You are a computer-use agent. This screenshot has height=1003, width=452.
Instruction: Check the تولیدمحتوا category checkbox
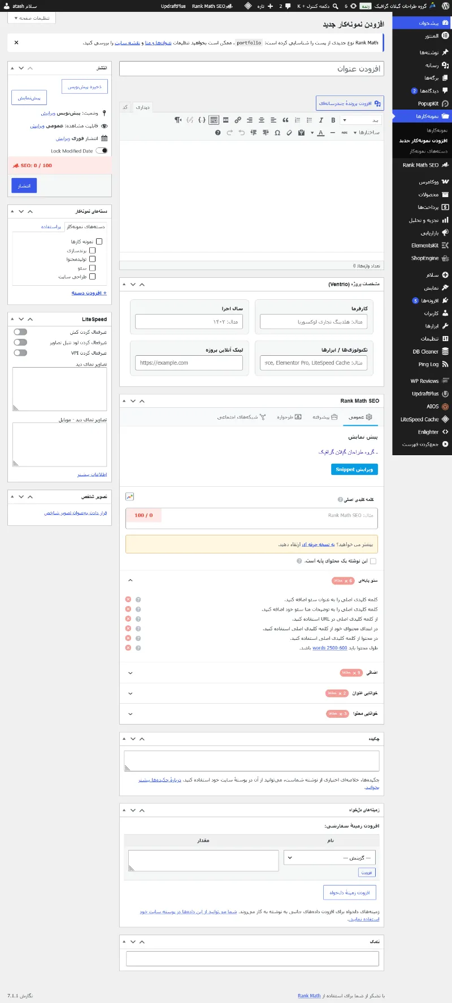click(x=93, y=259)
